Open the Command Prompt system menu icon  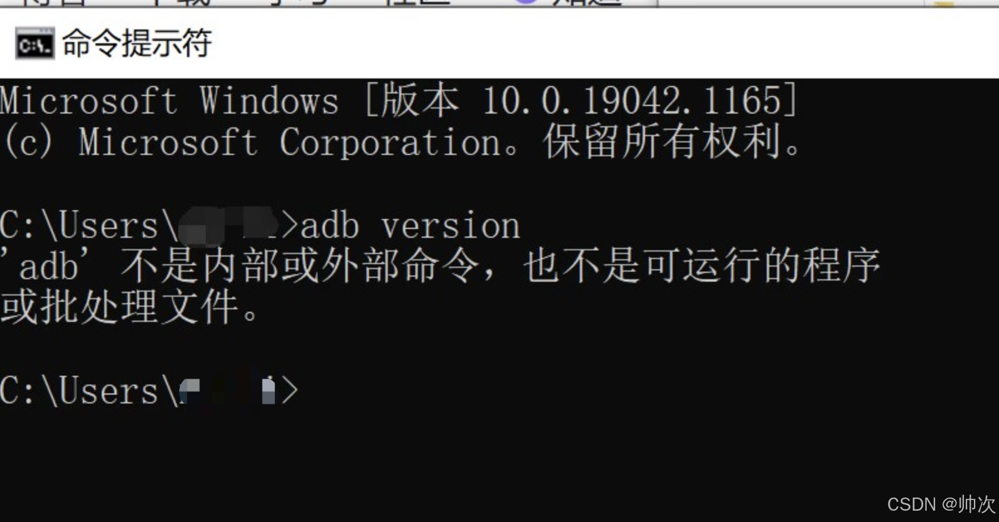click(35, 43)
